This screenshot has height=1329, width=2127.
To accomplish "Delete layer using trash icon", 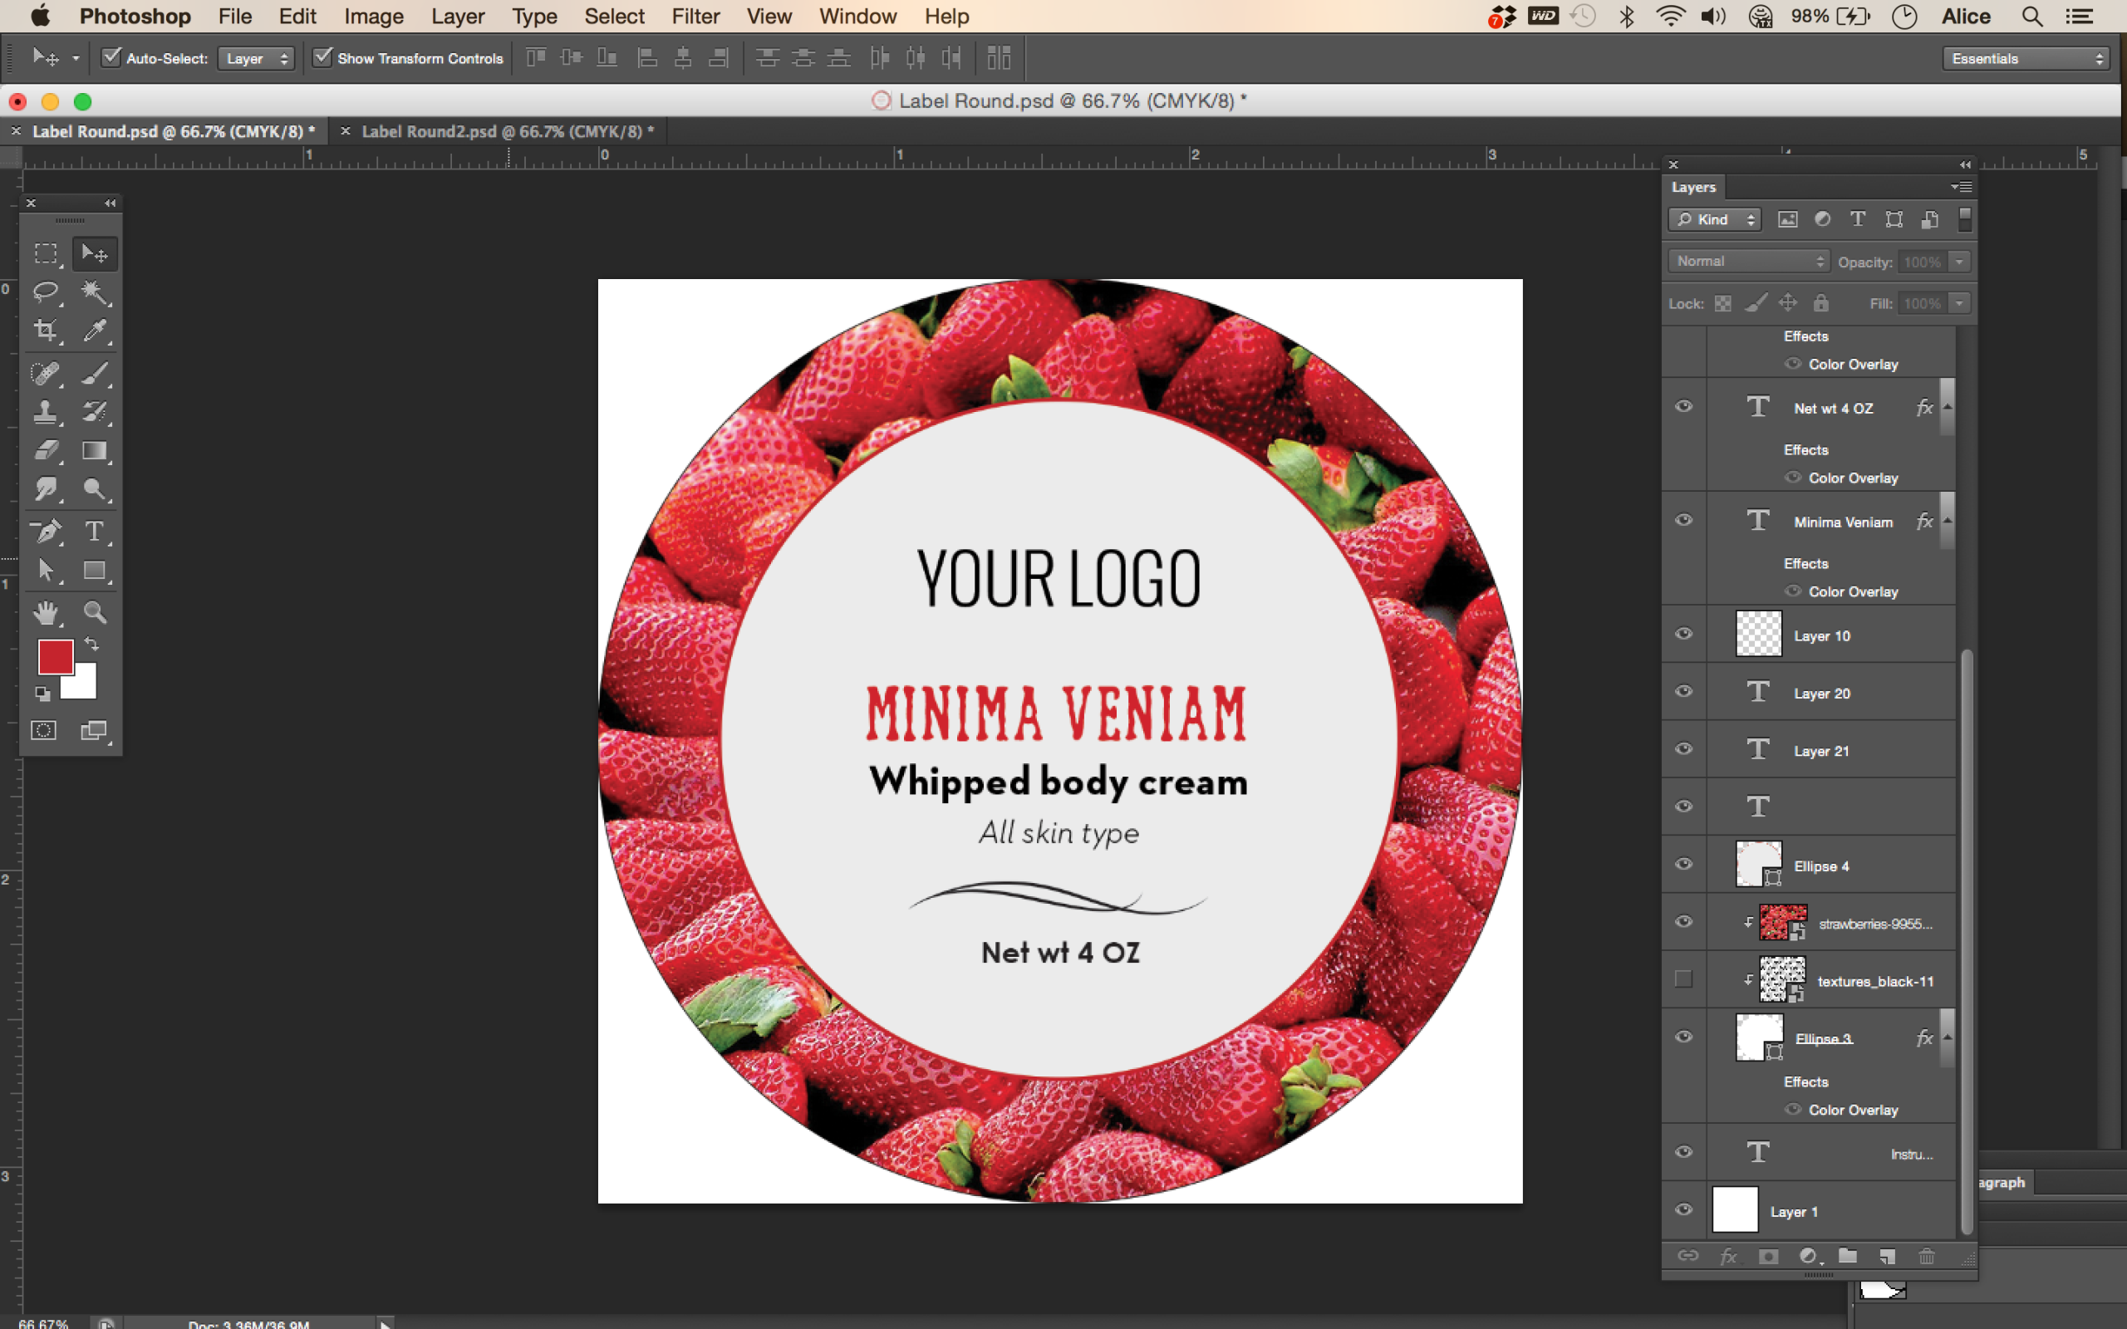I will coord(1926,1256).
